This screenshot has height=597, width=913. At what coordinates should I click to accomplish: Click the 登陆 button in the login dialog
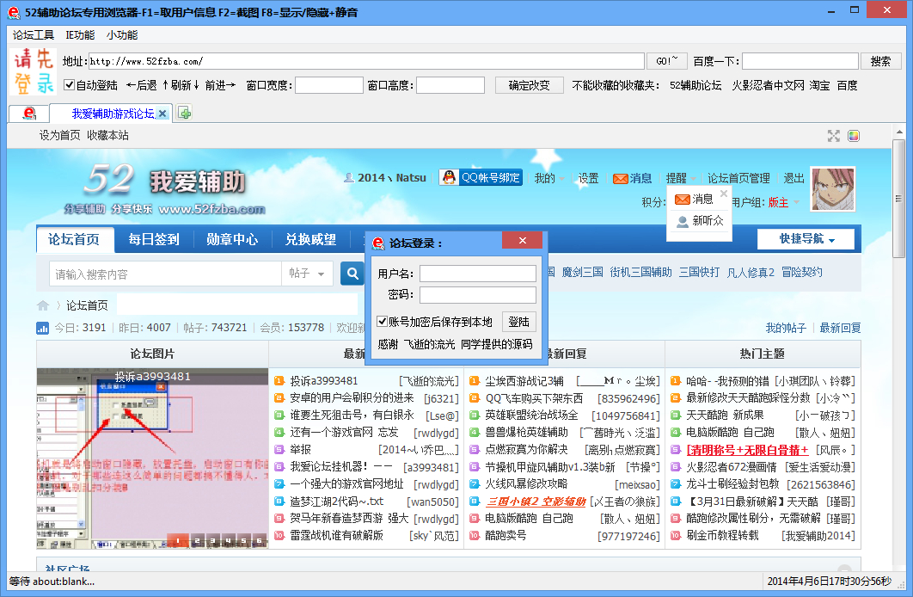click(x=518, y=322)
